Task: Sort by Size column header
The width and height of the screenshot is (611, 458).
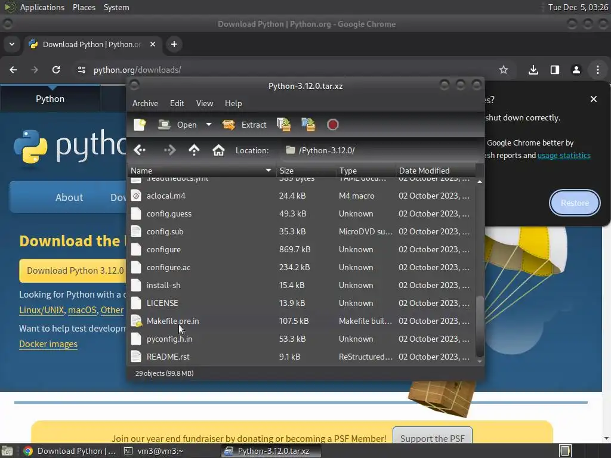Action: click(x=305, y=171)
